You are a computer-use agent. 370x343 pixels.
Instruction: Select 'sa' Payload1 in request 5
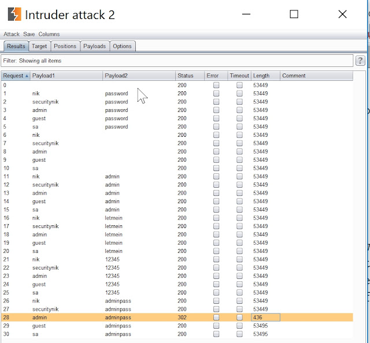coord(35,126)
